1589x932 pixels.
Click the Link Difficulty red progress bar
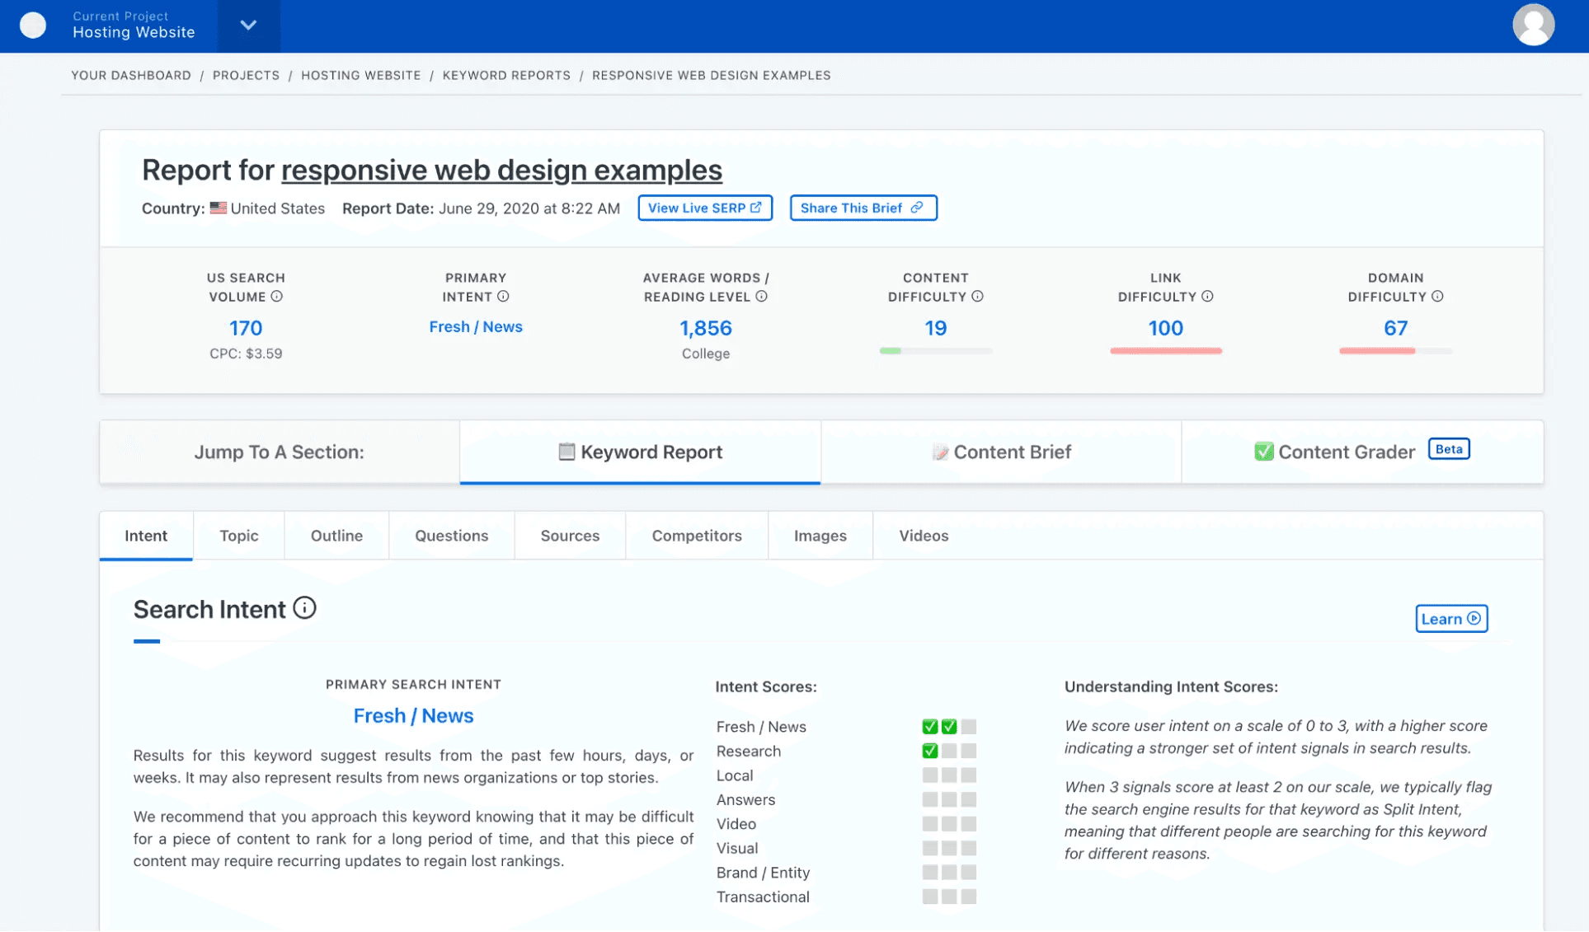pyautogui.click(x=1165, y=351)
